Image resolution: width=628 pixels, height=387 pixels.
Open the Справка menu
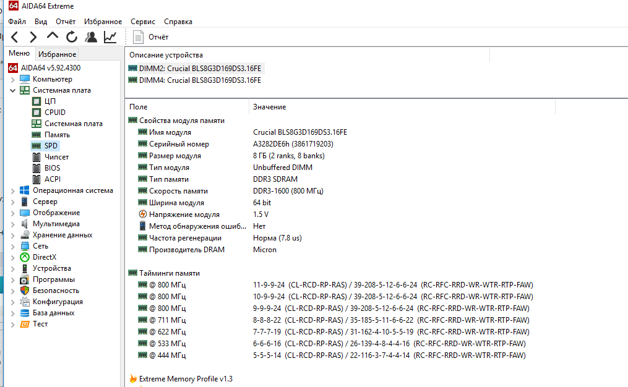[178, 22]
